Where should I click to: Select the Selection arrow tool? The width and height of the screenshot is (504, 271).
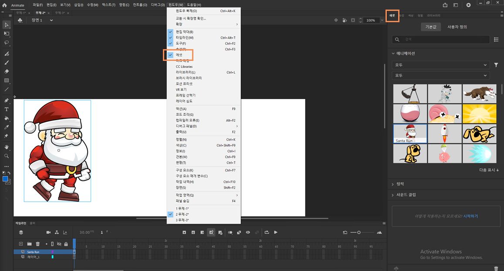coord(7,25)
